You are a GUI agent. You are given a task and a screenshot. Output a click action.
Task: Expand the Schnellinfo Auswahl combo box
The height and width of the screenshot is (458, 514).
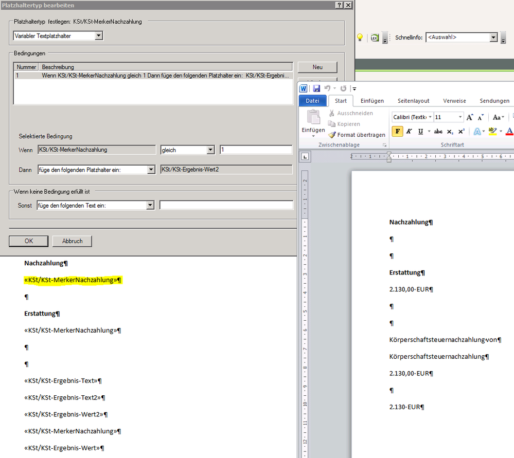[x=493, y=38]
